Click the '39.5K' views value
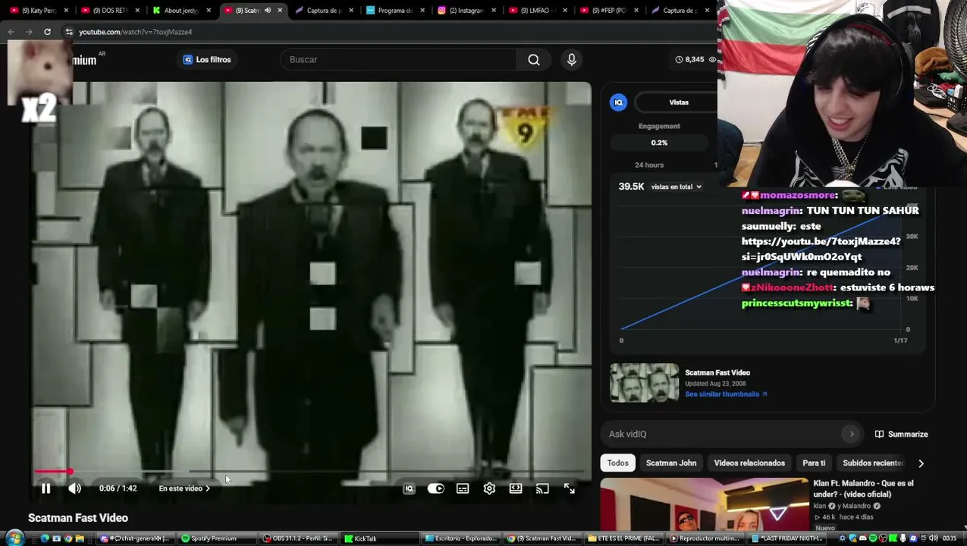The width and height of the screenshot is (967, 546). [x=631, y=187]
